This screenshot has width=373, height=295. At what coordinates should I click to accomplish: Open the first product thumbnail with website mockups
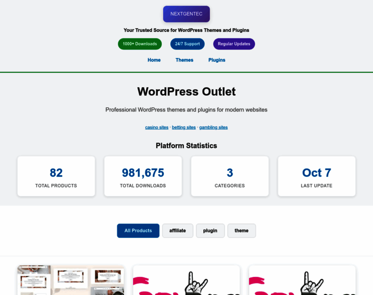[71, 280]
